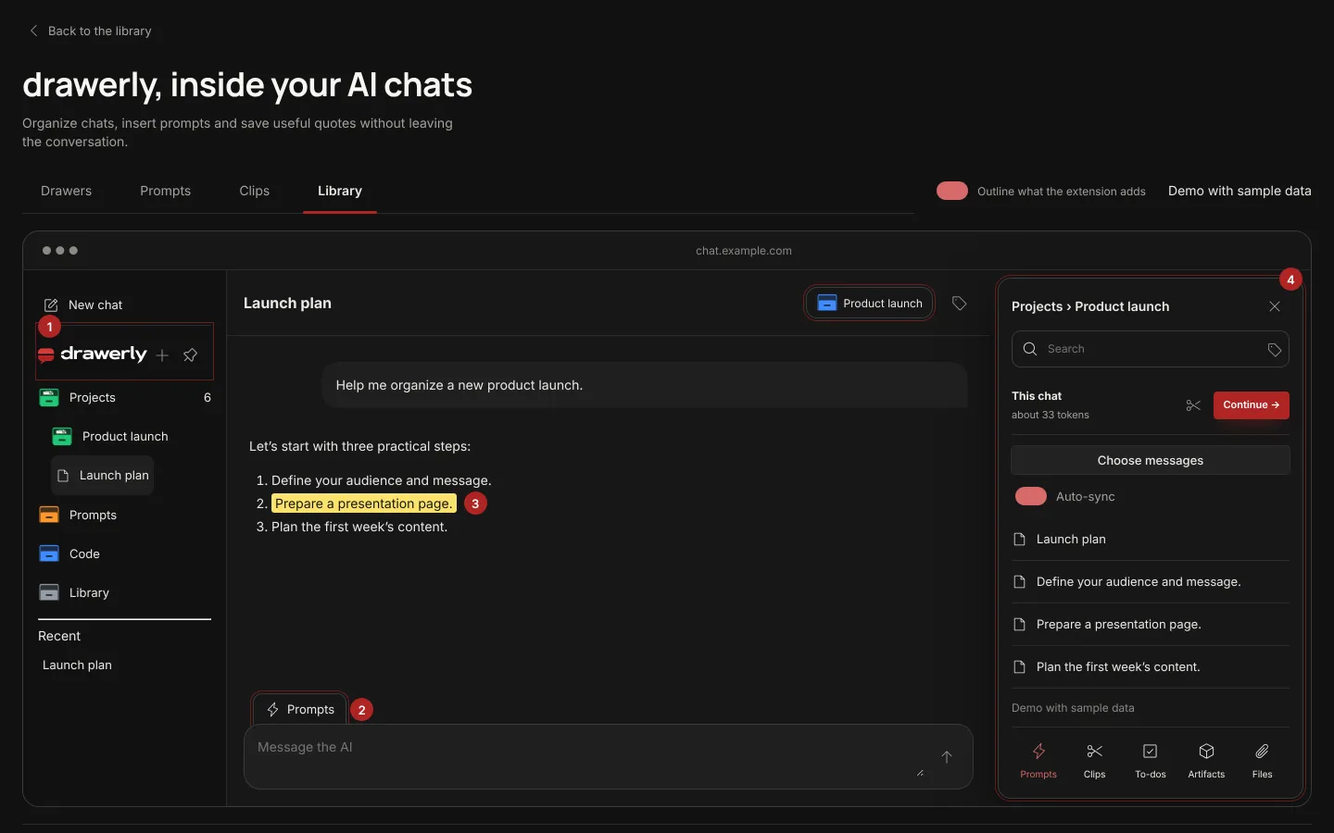Click the Product launch chip in chat header
The width and height of the screenshot is (1334, 833).
(870, 304)
